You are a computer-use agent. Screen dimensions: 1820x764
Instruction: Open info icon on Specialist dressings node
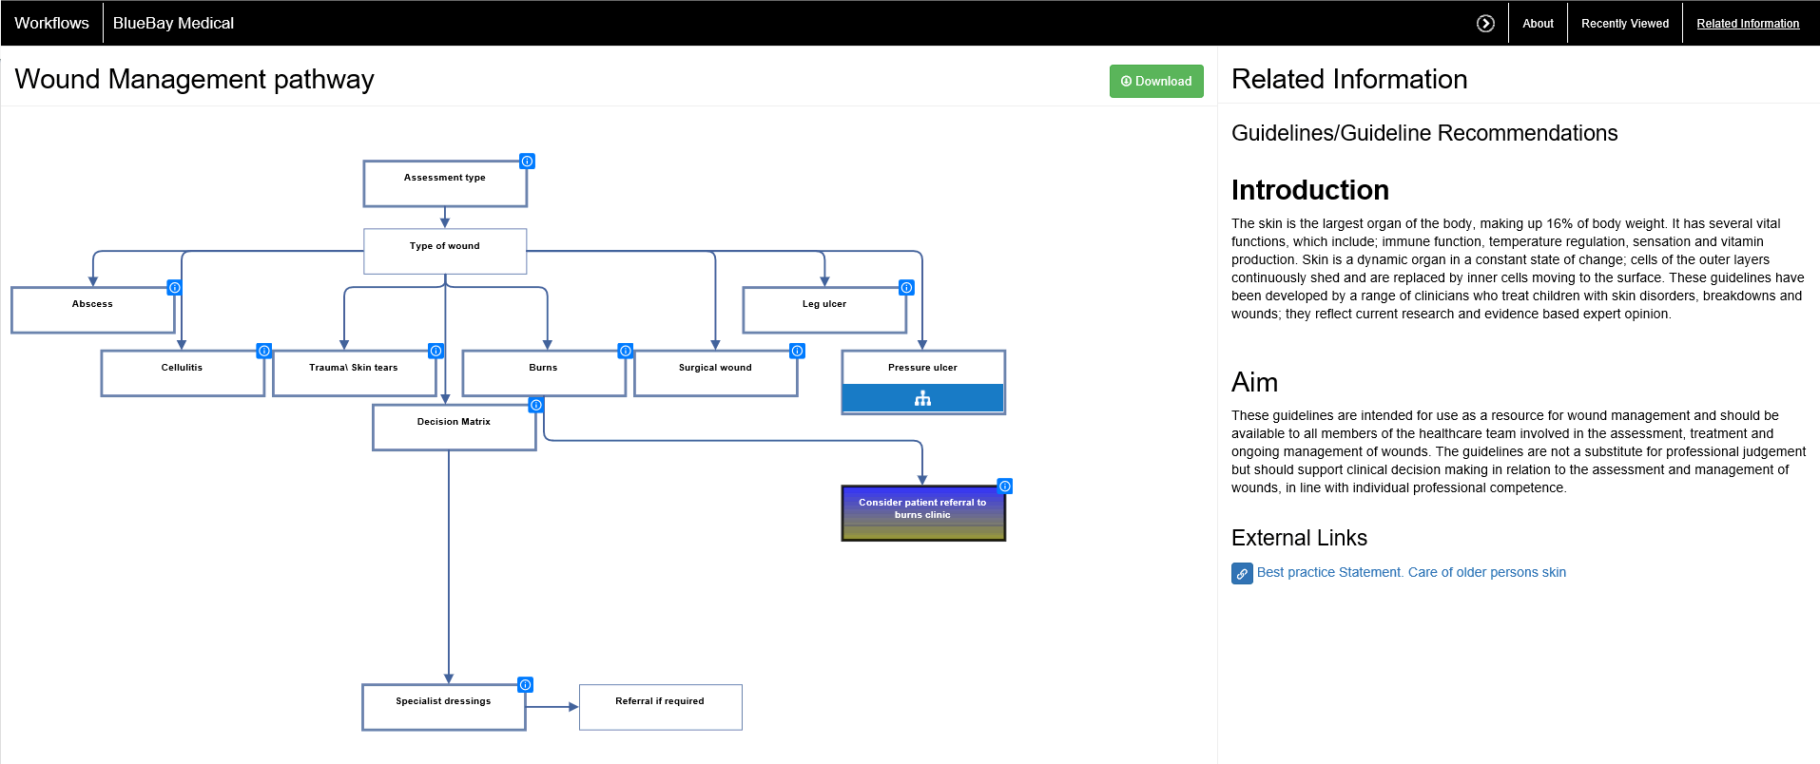[x=525, y=684]
